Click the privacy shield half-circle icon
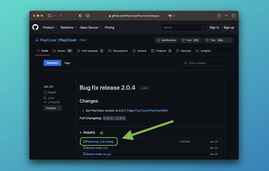The image size is (269, 171). (80, 15)
